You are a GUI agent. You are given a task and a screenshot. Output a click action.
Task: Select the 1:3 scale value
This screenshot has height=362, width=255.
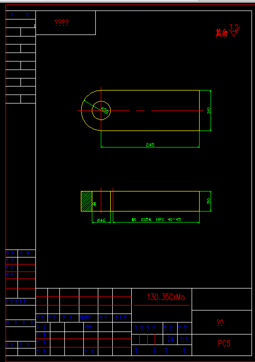(x=184, y=339)
